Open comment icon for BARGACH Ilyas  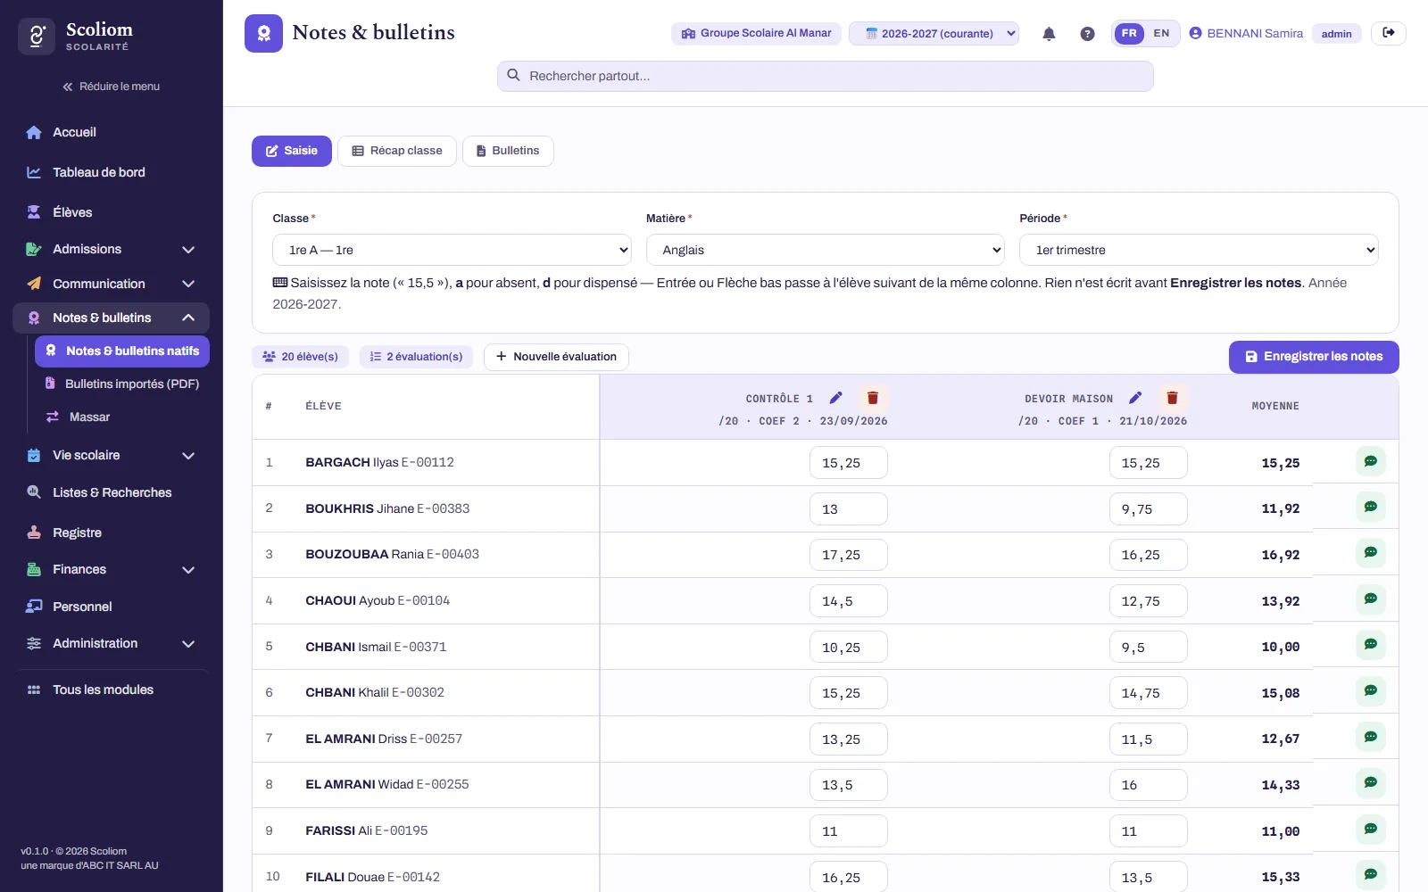click(x=1371, y=462)
